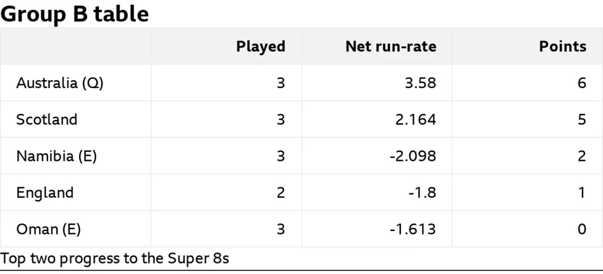Select the Namibia (E) team name

pos(56,156)
